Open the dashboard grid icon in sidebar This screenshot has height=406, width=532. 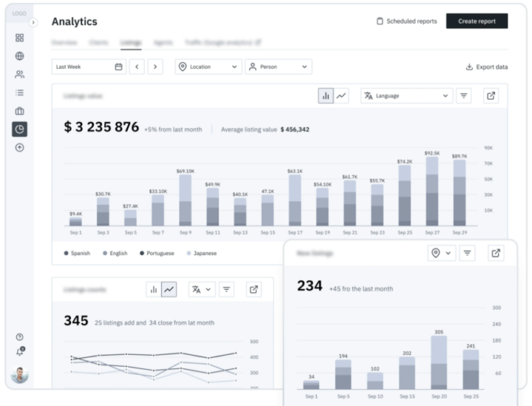coord(20,38)
